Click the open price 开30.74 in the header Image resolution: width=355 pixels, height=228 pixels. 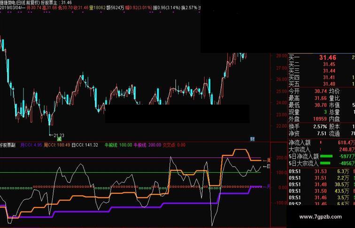pos(34,7)
